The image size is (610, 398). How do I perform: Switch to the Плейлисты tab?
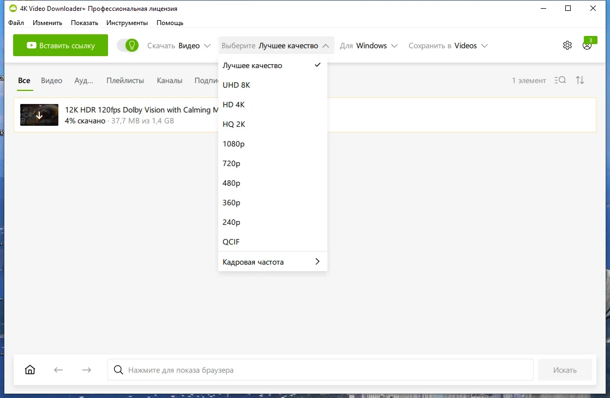[x=125, y=81]
